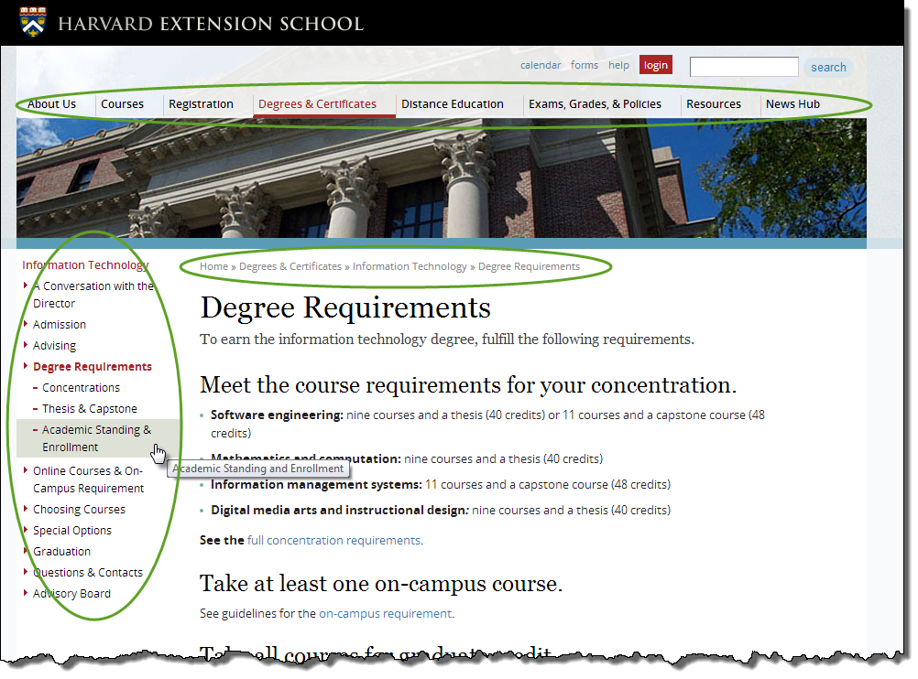The image size is (918, 679).
Task: Open the Thesis & Capstone sub-page
Action: tap(90, 409)
